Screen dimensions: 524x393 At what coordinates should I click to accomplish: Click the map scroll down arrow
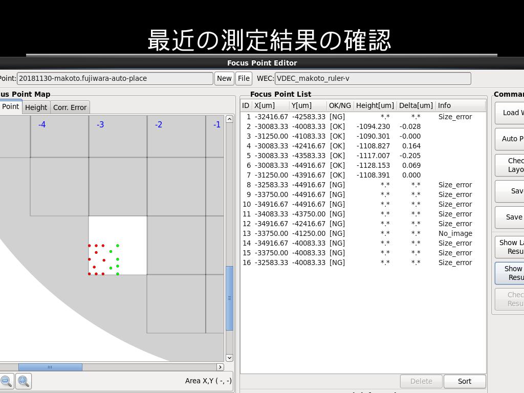pos(229,358)
